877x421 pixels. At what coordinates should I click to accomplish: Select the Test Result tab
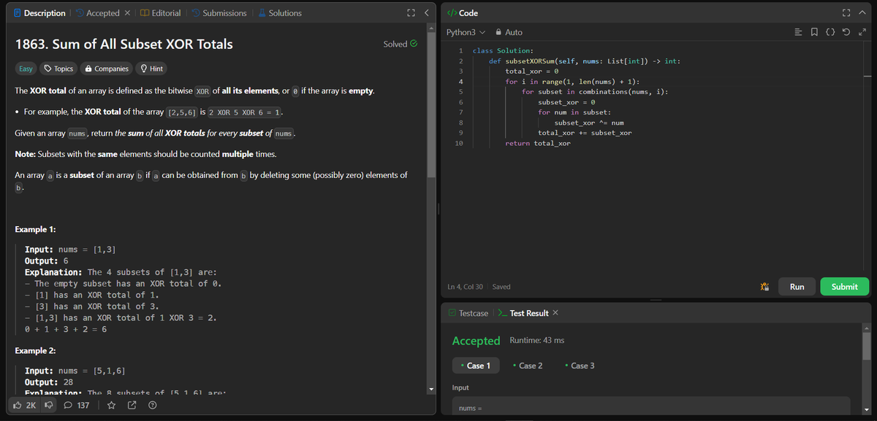tap(523, 313)
